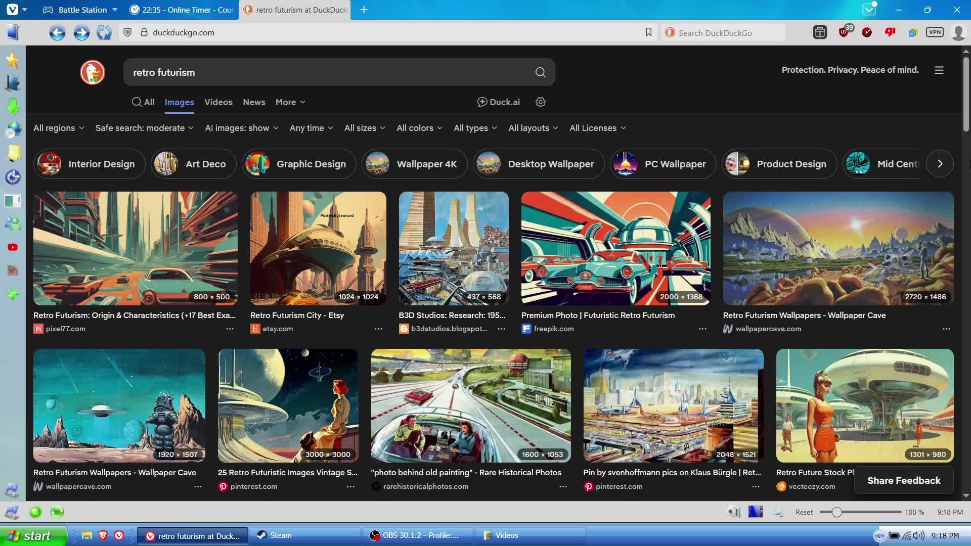Click the DuckDuckGo duck logo
971x546 pixels.
click(93, 72)
